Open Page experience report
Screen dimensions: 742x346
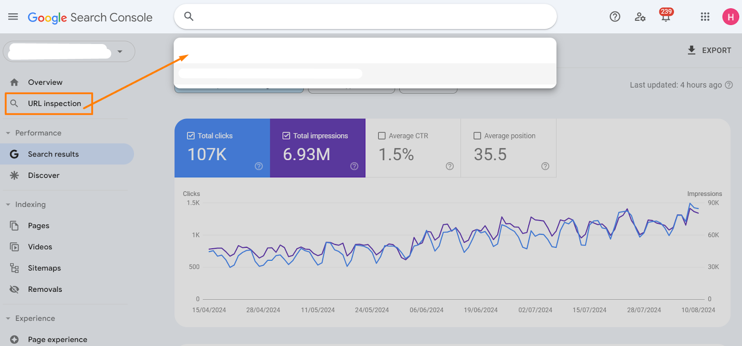click(x=58, y=340)
